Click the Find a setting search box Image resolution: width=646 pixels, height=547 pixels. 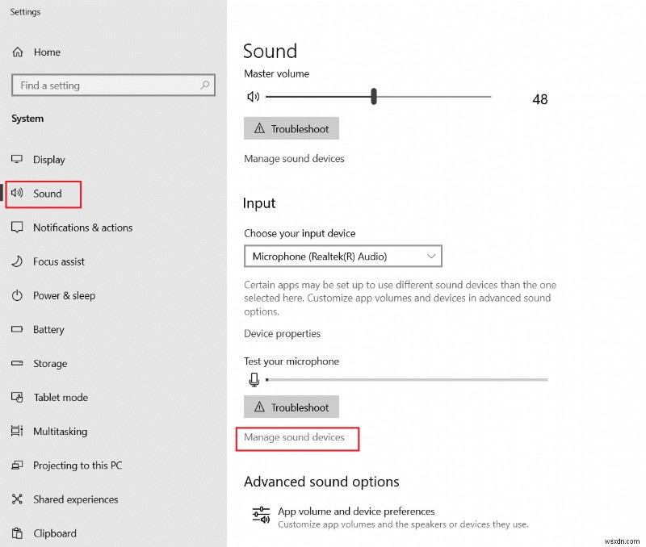click(113, 85)
